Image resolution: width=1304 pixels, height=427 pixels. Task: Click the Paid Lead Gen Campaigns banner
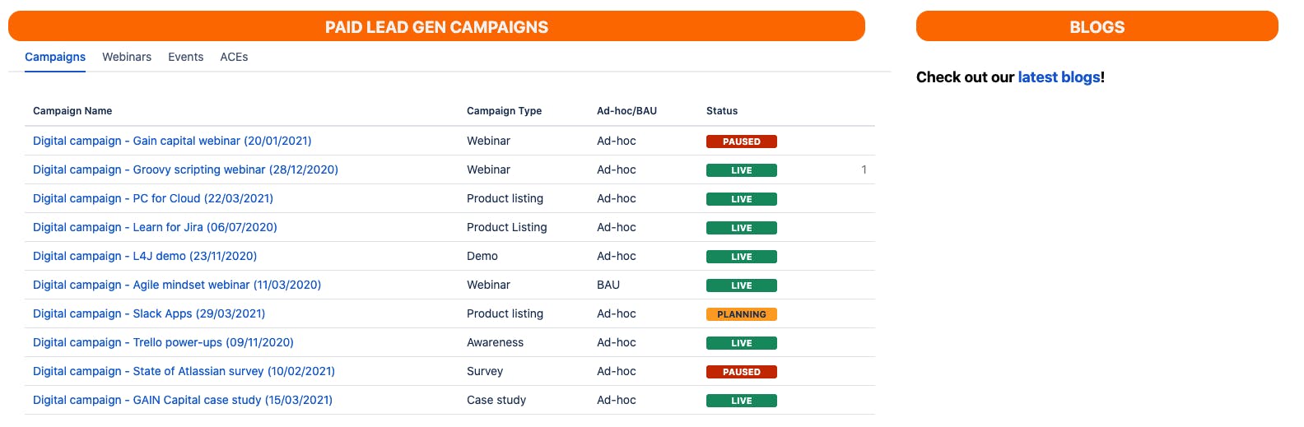[436, 26]
